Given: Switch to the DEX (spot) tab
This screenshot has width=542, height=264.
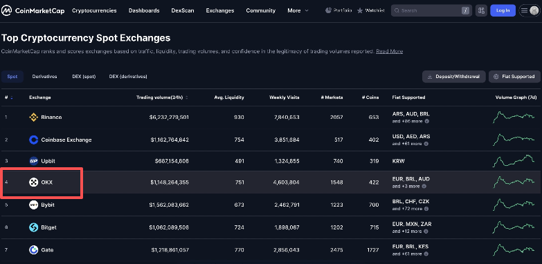Looking at the screenshot, I should [x=84, y=77].
